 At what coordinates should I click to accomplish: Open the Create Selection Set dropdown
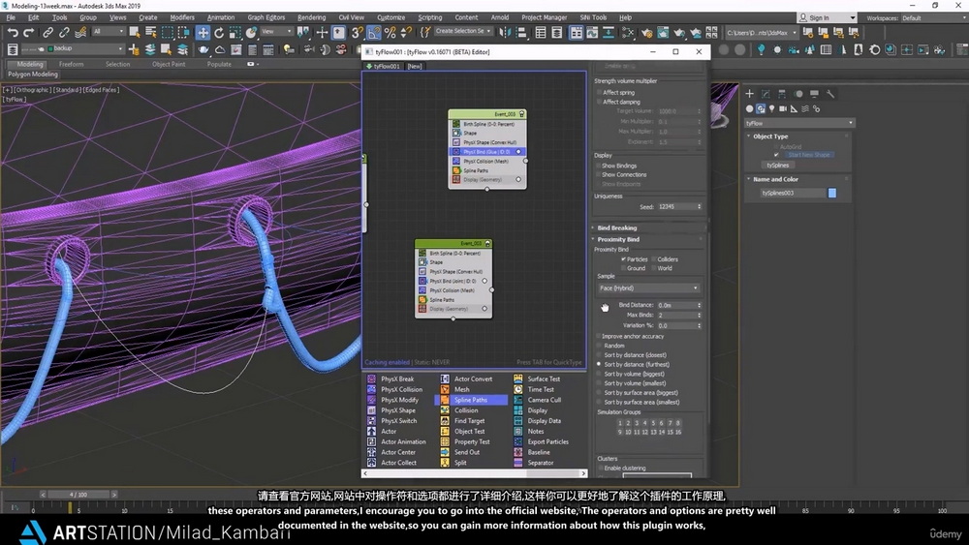[463, 31]
